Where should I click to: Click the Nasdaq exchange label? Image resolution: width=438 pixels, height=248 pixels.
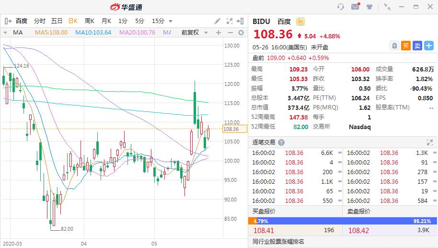pyautogui.click(x=360, y=127)
